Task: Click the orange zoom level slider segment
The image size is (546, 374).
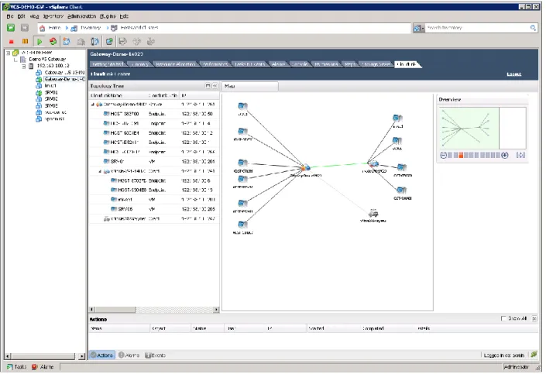Action: click(461, 156)
